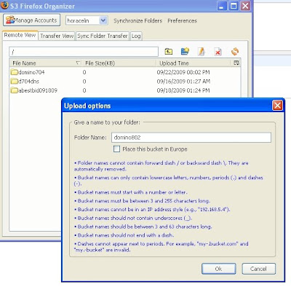This screenshot has width=291, height=287.
Task: Maximize the S3 Firefox Organizer window
Action: pos(234,6)
